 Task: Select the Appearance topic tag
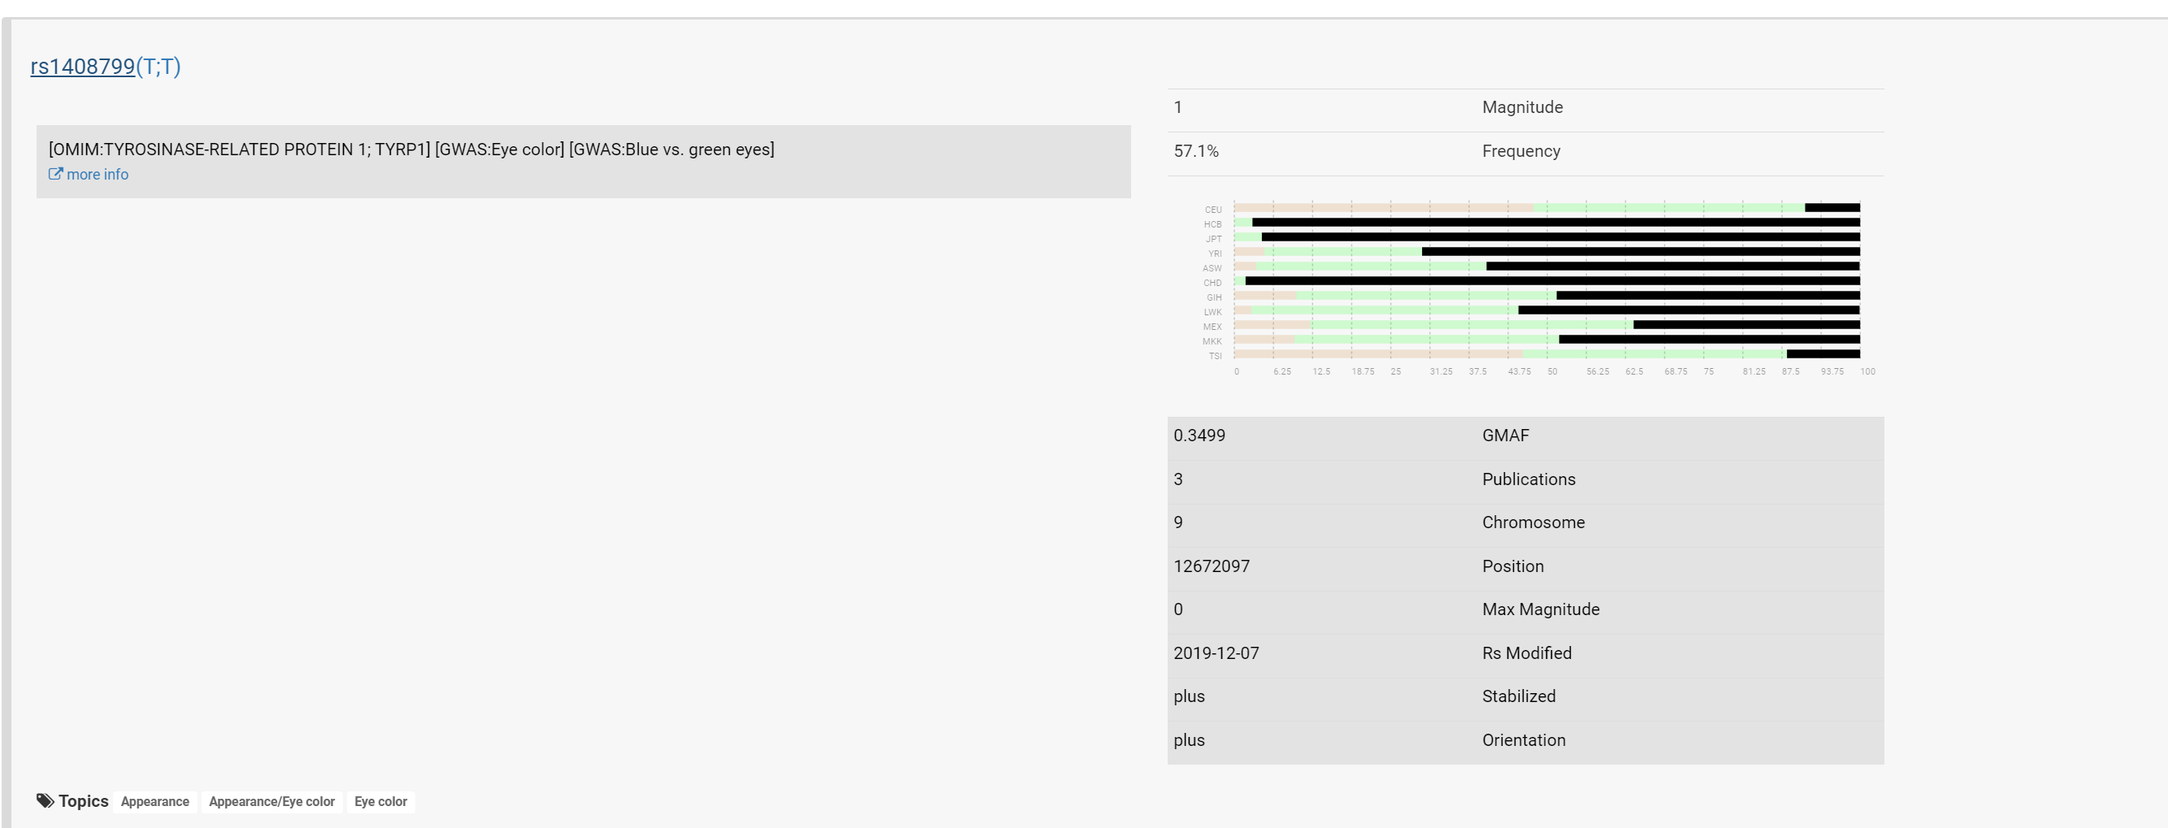pyautogui.click(x=155, y=802)
